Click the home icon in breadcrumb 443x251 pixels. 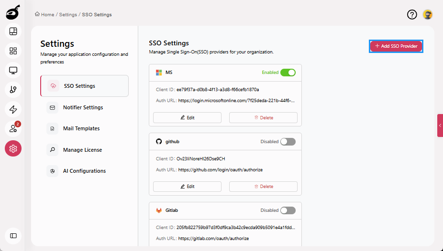pyautogui.click(x=37, y=14)
